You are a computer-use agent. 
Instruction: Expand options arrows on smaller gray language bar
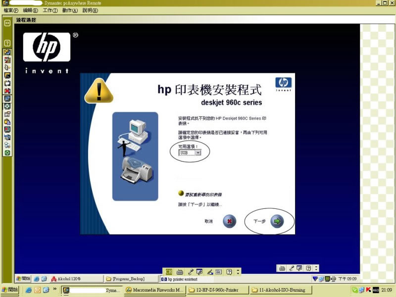pyautogui.click(x=316, y=268)
